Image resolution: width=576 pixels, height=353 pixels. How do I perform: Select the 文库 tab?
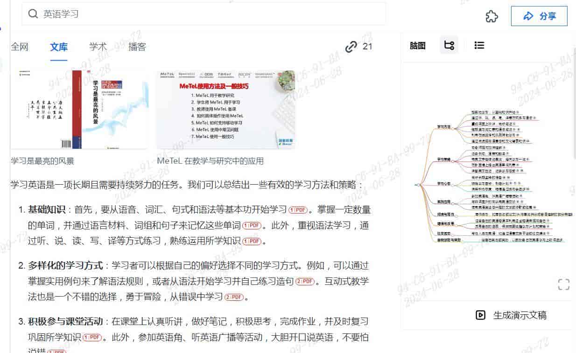point(59,47)
